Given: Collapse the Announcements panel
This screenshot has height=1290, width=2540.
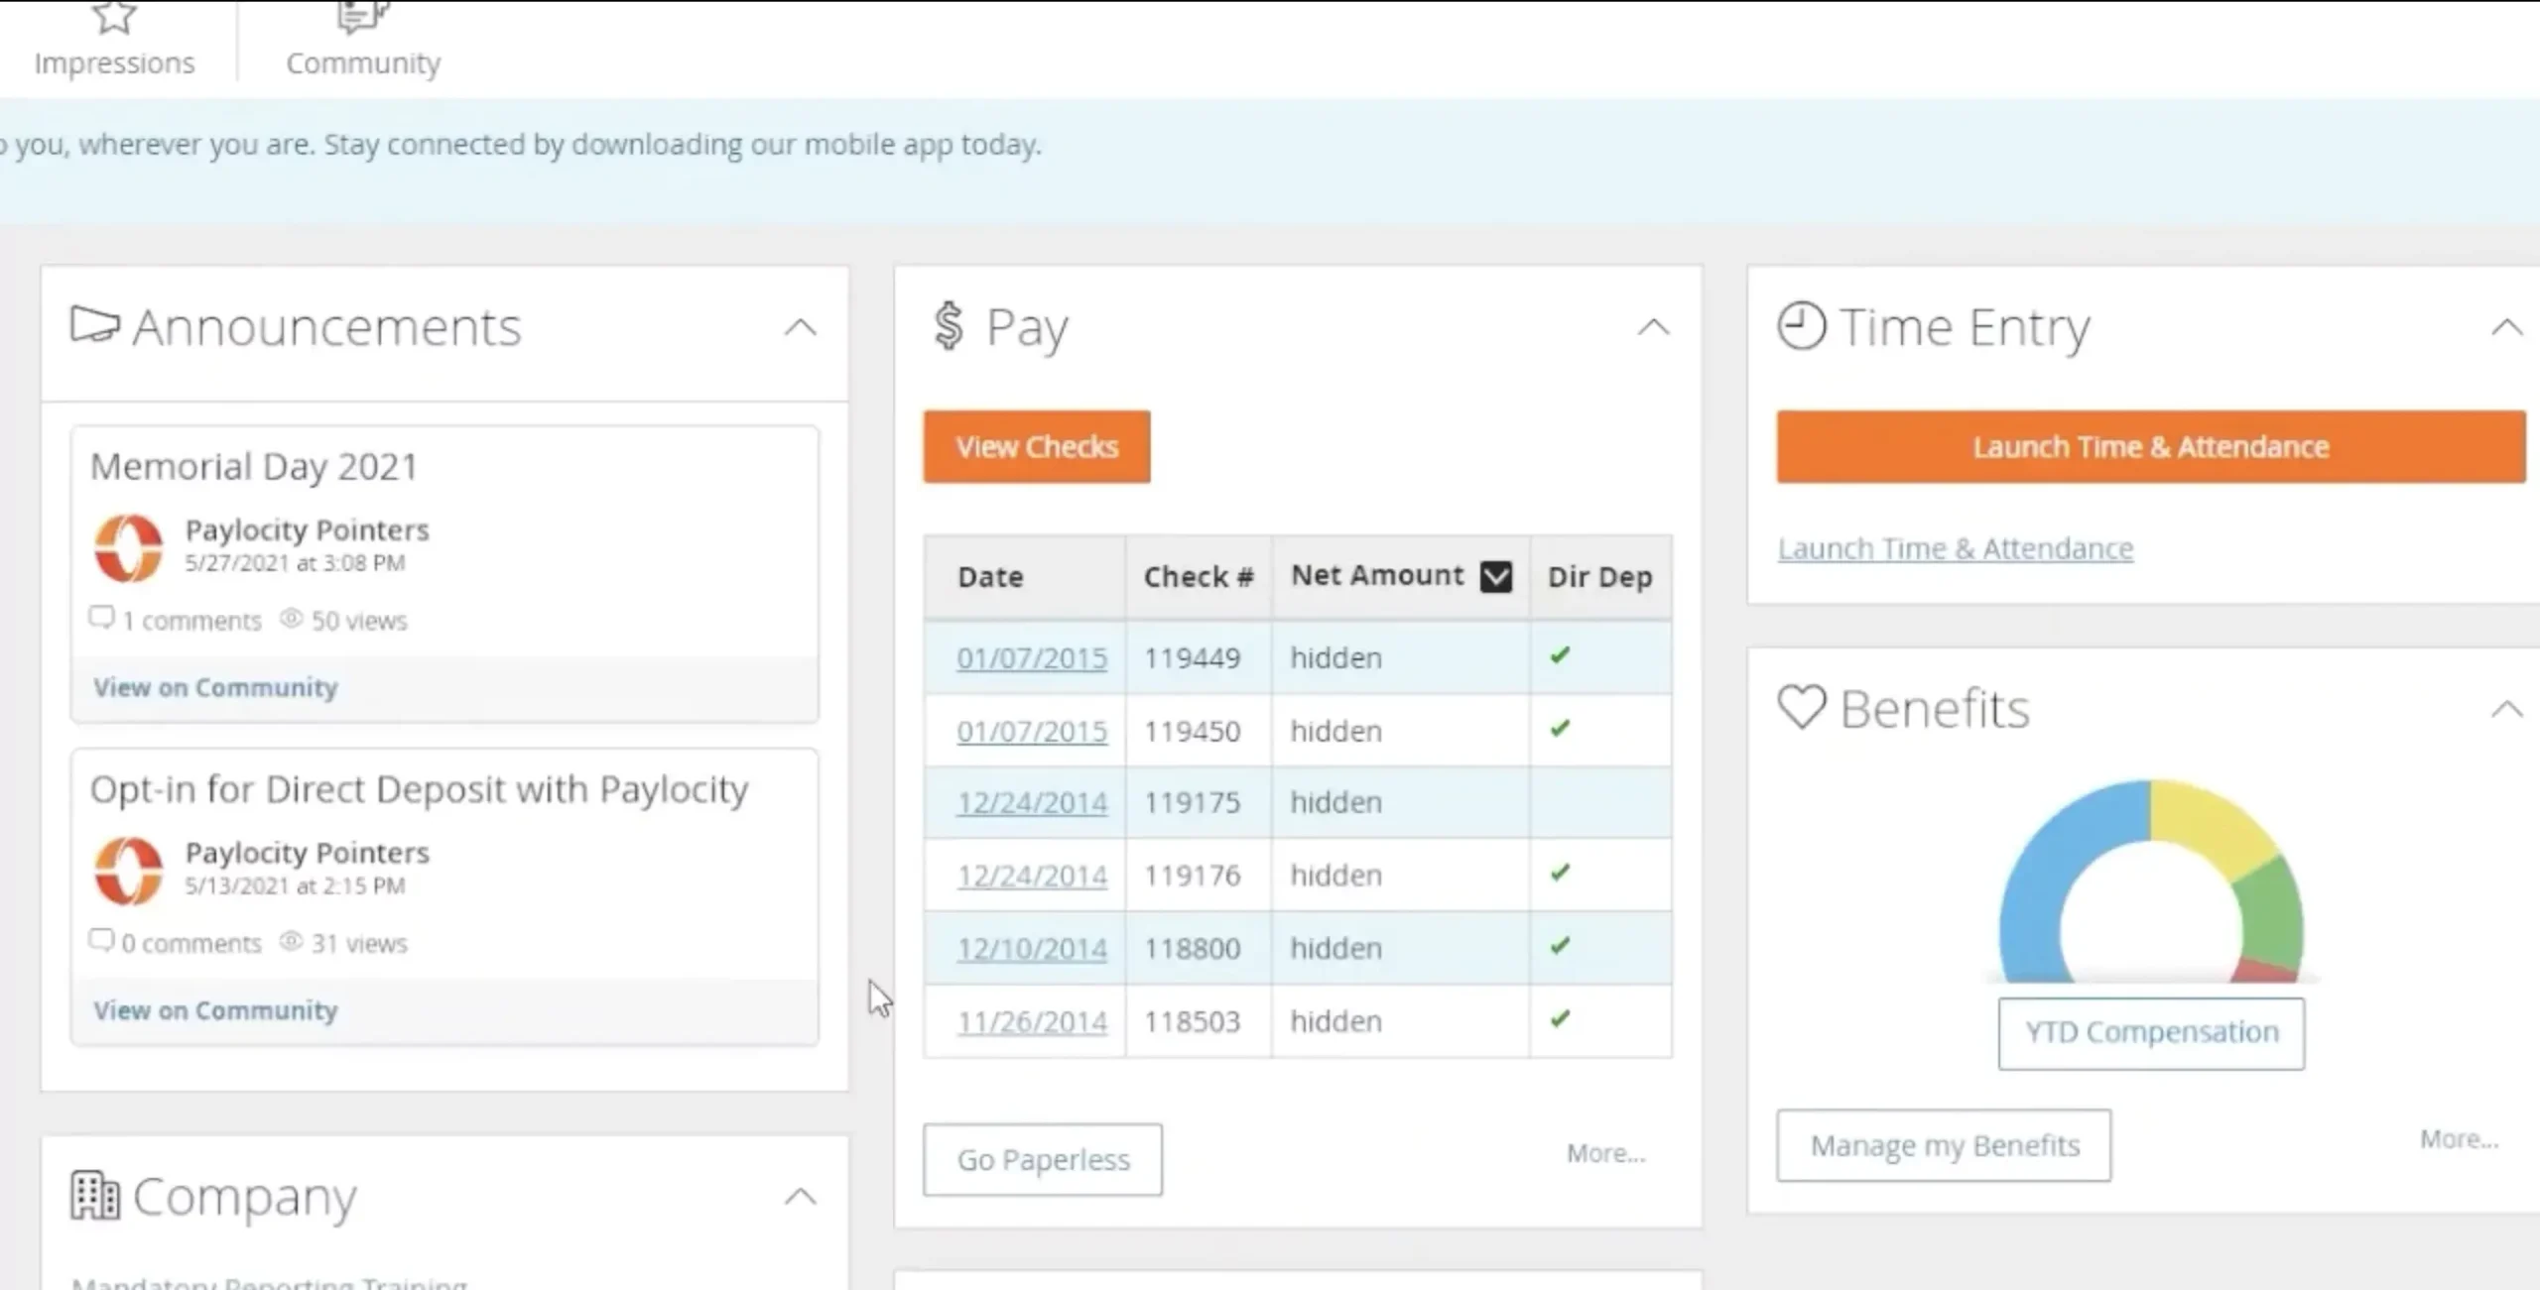Looking at the screenshot, I should click(x=802, y=327).
